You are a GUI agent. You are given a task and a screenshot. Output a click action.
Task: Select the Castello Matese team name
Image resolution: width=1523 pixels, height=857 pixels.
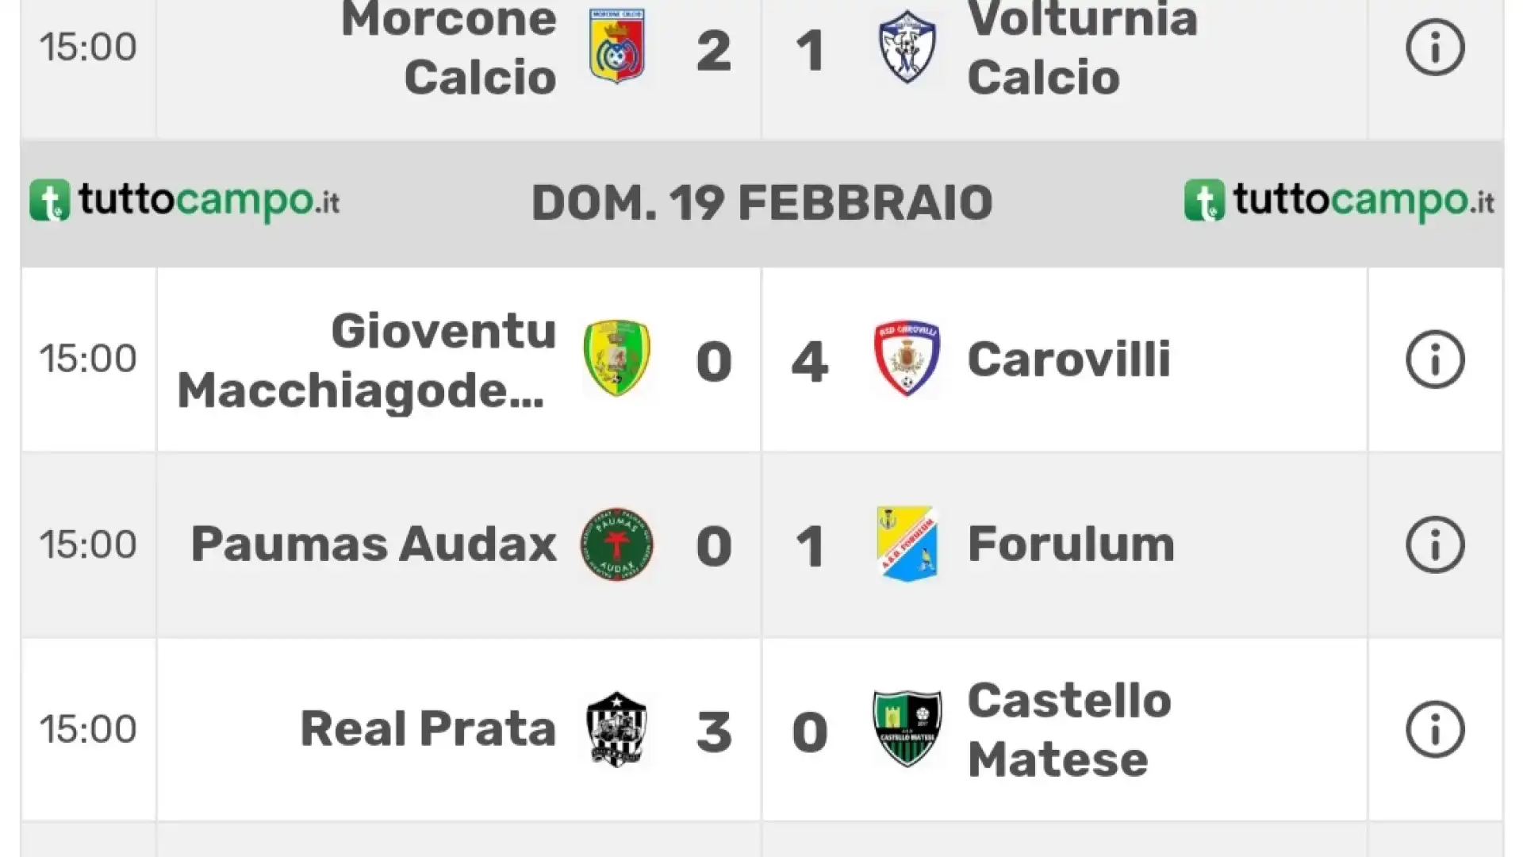1068,729
